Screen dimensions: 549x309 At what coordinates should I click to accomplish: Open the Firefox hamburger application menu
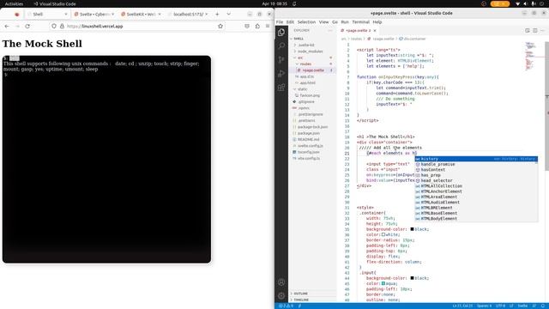click(268, 27)
